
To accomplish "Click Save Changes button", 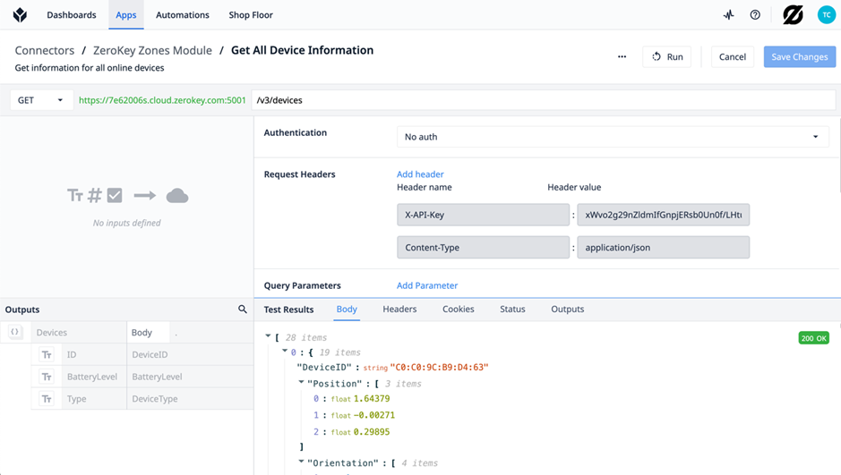I will (x=800, y=56).
